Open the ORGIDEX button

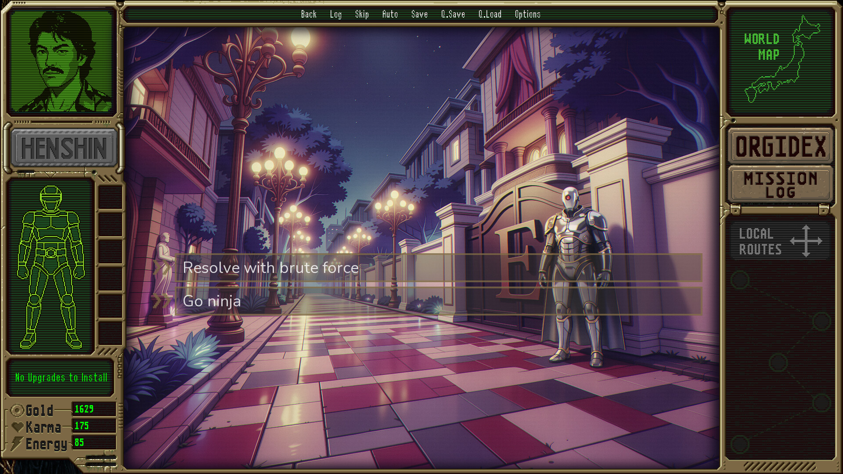[781, 147]
